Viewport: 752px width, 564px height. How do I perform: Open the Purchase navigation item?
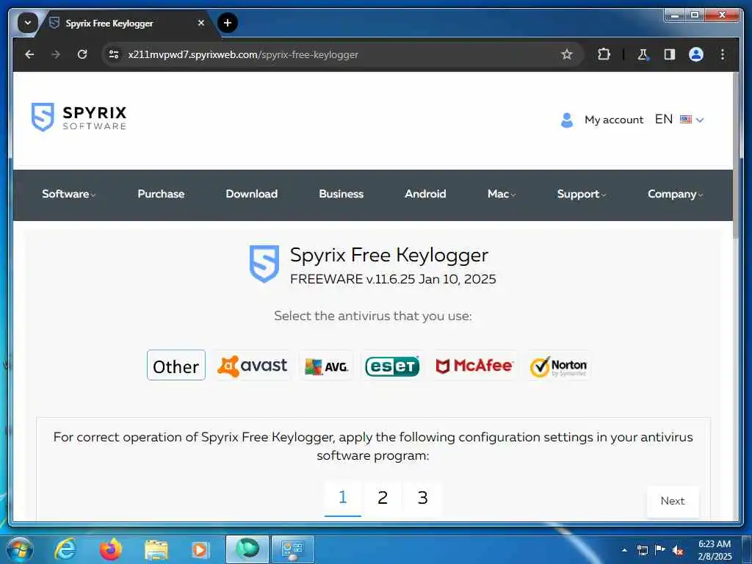pos(161,194)
